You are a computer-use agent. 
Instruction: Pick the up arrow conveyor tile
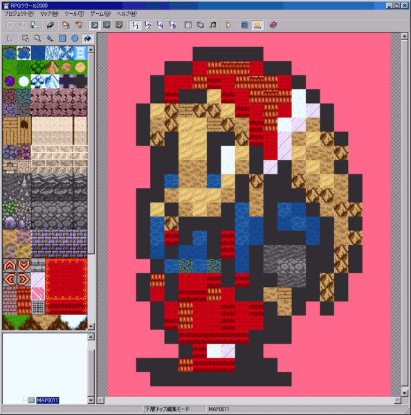tap(10, 265)
